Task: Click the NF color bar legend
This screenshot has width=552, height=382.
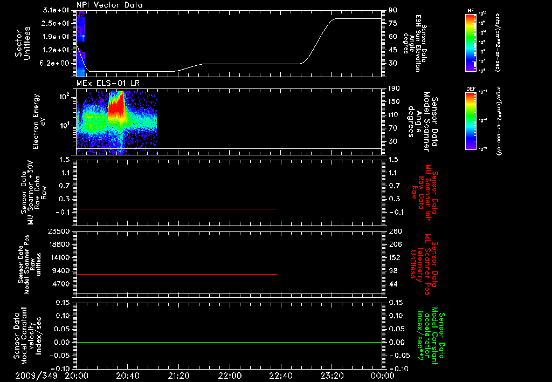Action: [x=471, y=43]
